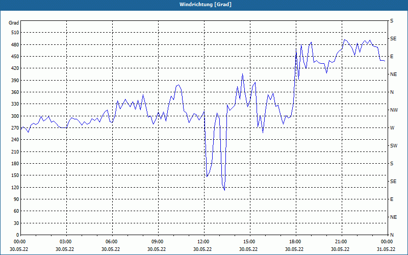Click the 90 degree axis label

17,199
